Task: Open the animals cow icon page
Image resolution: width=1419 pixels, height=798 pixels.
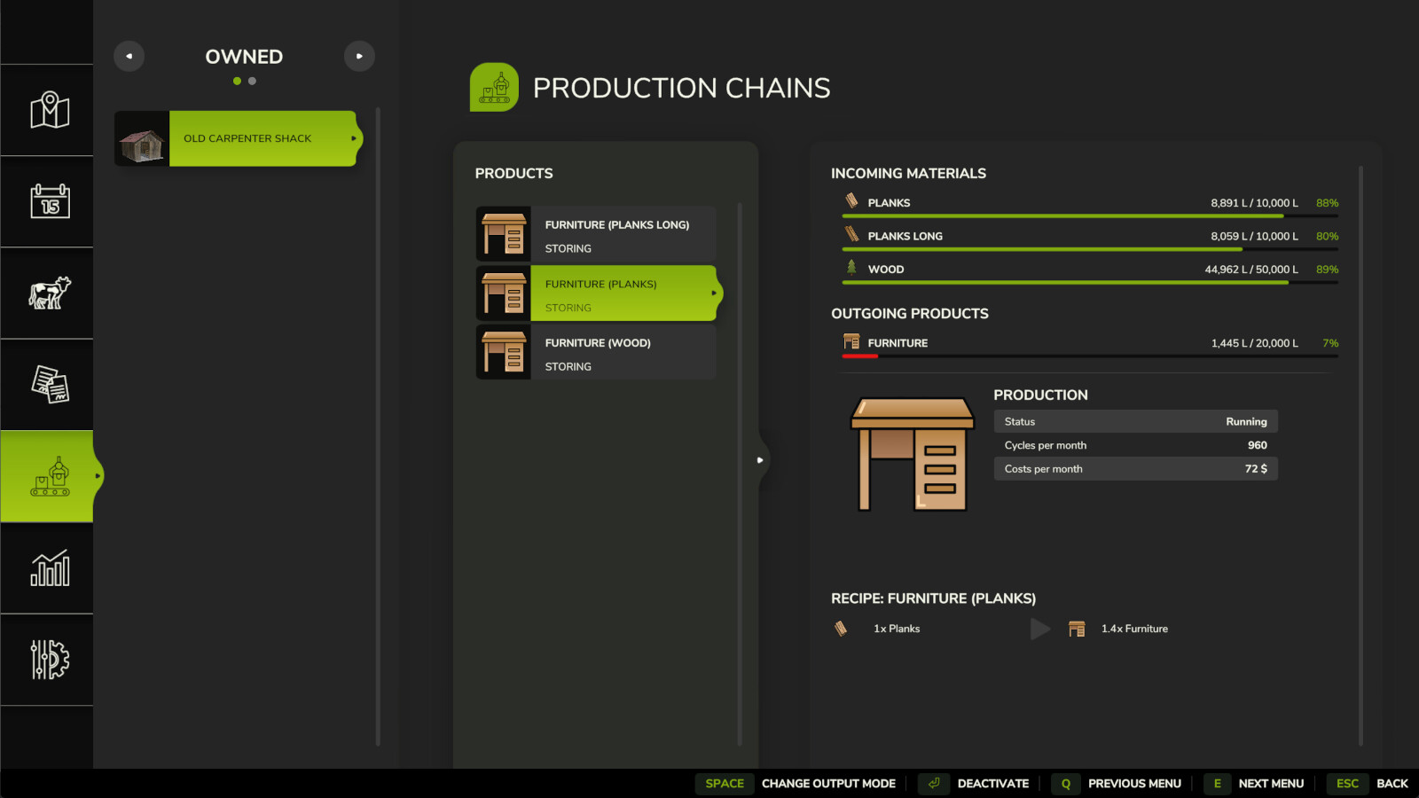Action: tap(50, 293)
